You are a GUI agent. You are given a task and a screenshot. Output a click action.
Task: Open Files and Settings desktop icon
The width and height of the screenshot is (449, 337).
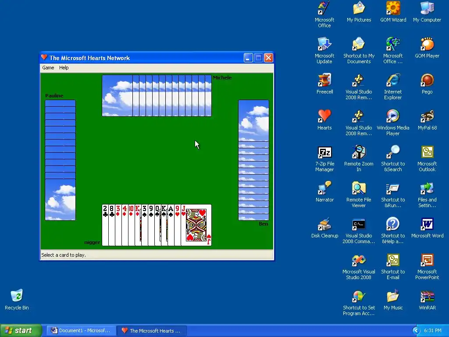point(427,194)
